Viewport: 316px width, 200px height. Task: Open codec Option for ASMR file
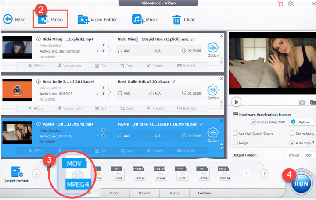click(213, 135)
